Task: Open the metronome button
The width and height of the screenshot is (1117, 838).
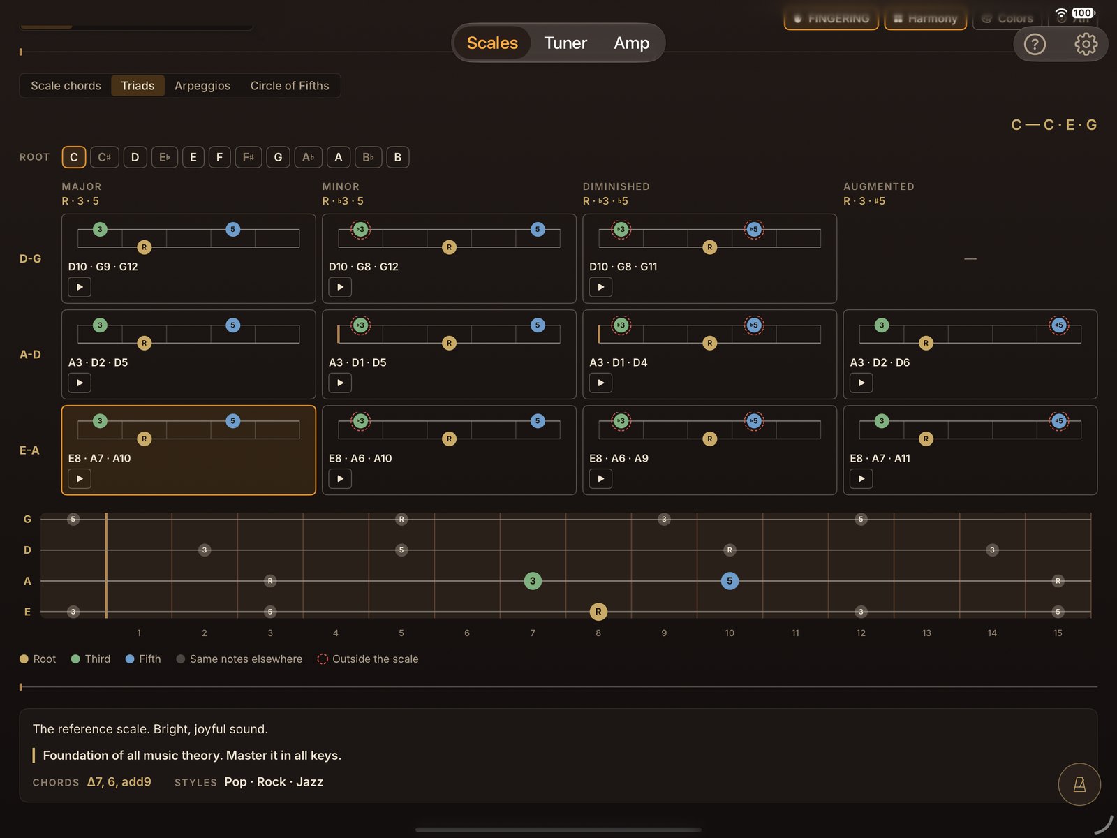Action: pyautogui.click(x=1079, y=784)
